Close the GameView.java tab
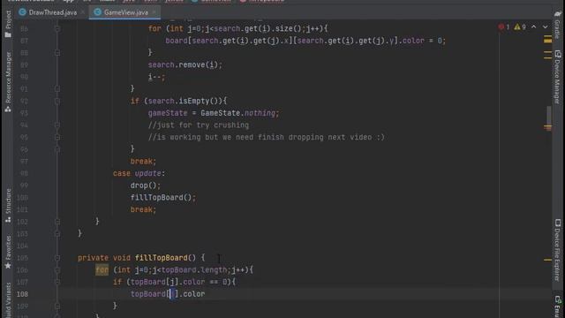The image size is (565, 318). pos(154,12)
